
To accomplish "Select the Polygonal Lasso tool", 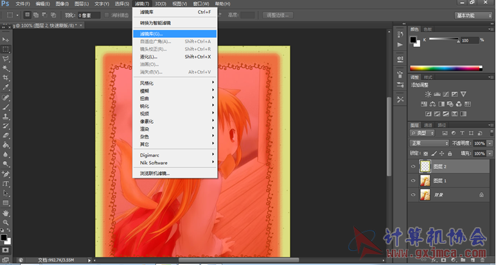I will [6, 59].
